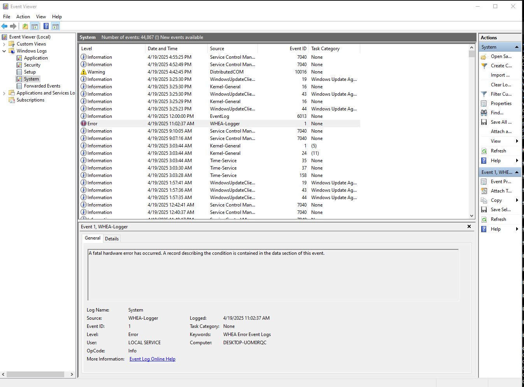Collapse the System actions section header

click(x=517, y=47)
